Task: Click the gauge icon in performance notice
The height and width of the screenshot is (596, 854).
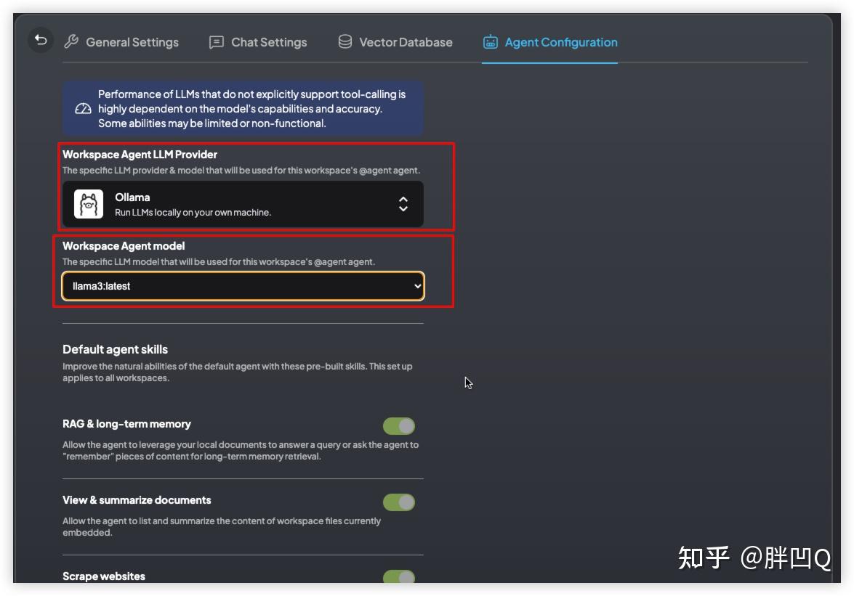Action: tap(83, 109)
